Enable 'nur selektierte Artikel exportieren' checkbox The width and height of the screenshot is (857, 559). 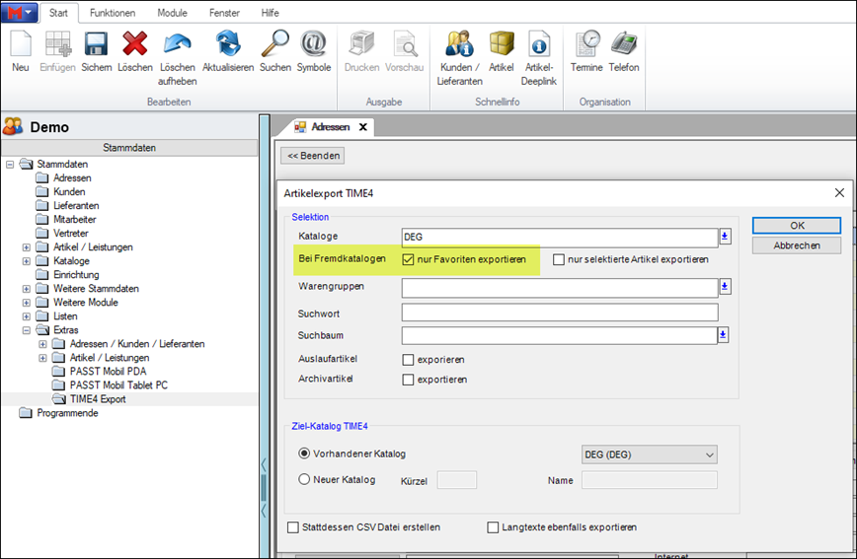(559, 260)
